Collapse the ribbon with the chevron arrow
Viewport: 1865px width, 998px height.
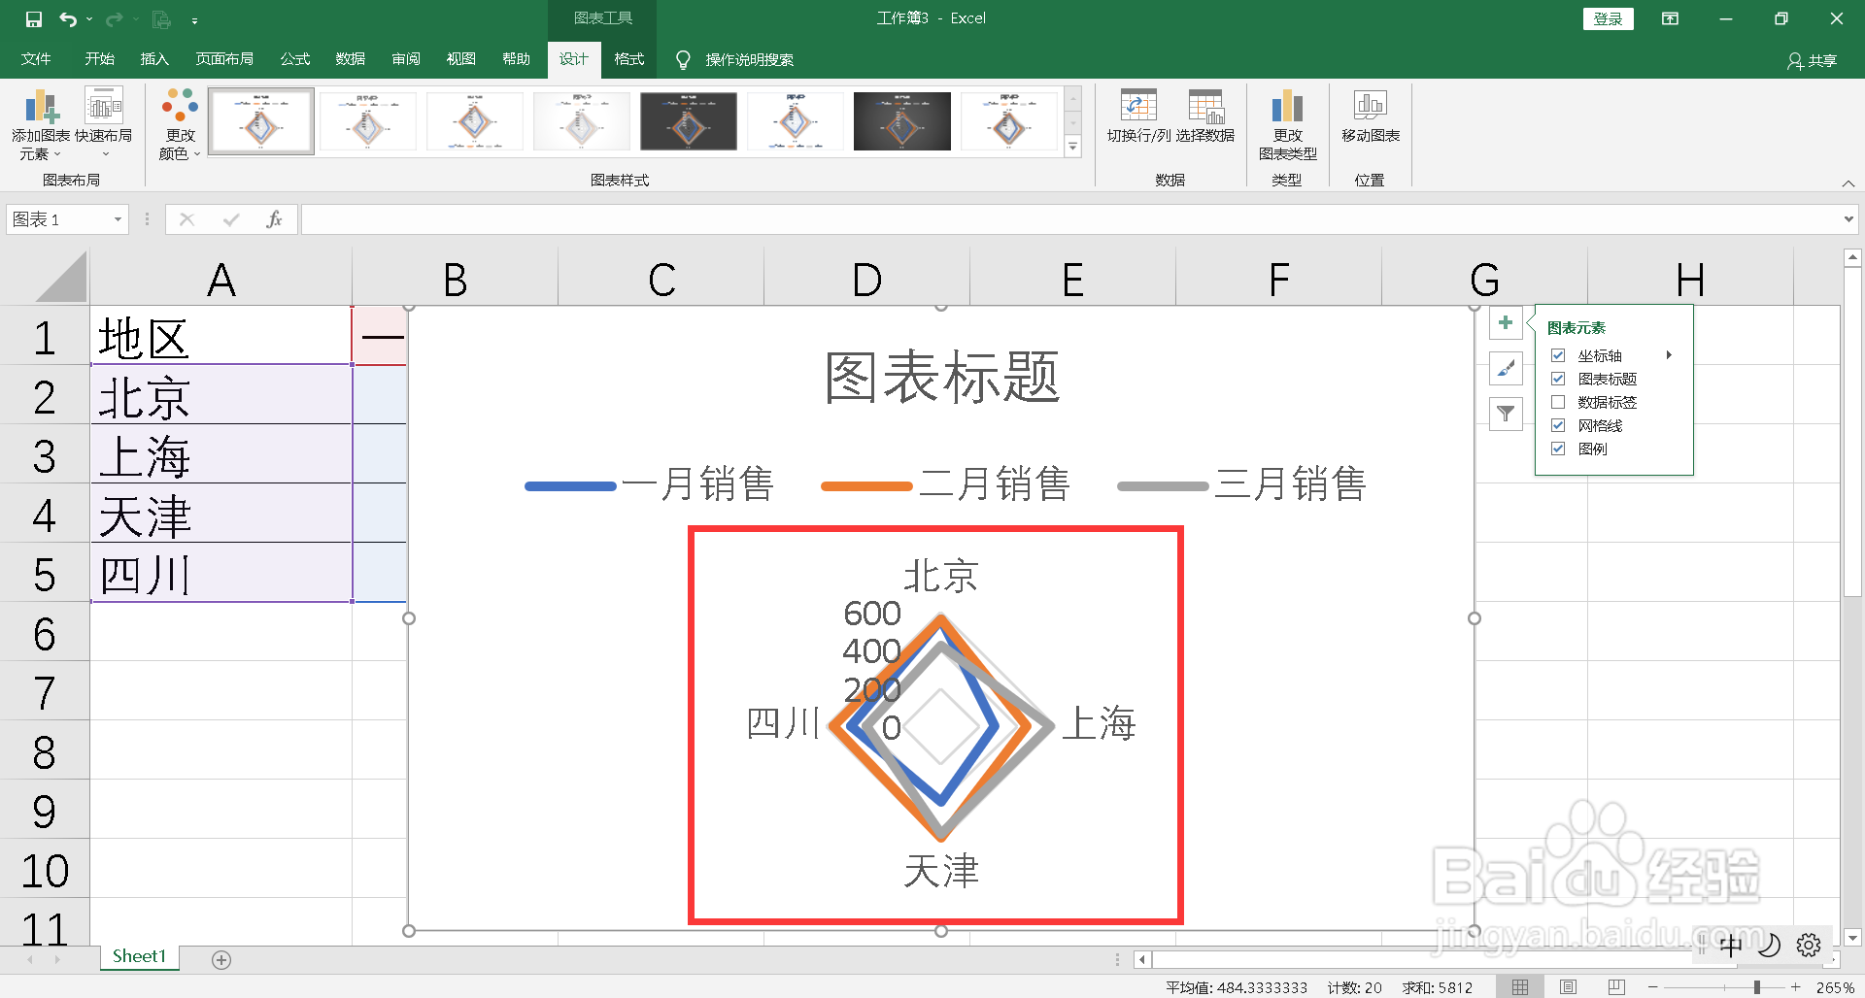coord(1848,183)
